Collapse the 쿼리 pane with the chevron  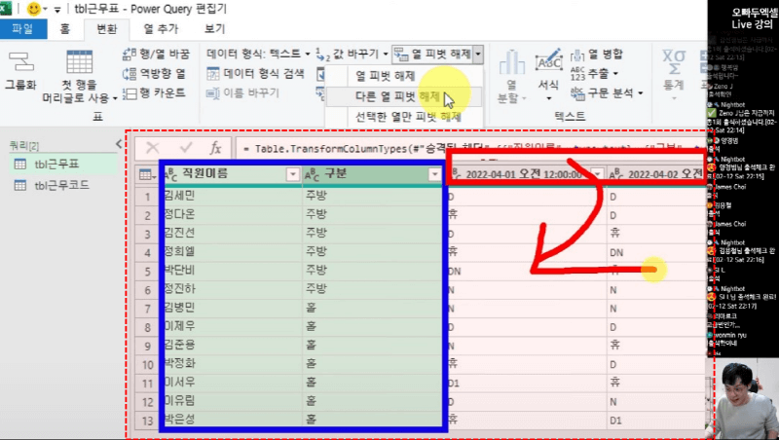(118, 144)
